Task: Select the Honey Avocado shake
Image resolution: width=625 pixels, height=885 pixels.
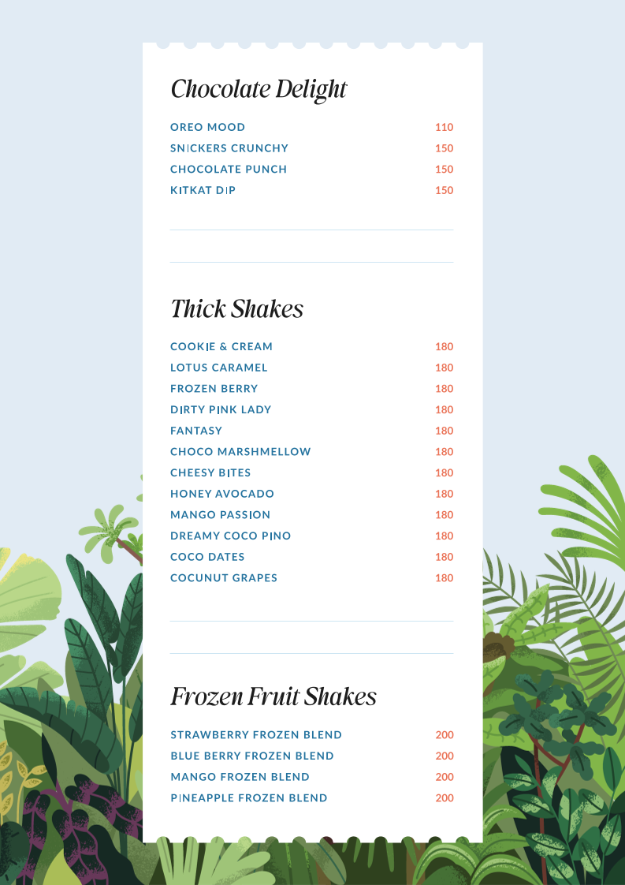Action: tap(222, 494)
